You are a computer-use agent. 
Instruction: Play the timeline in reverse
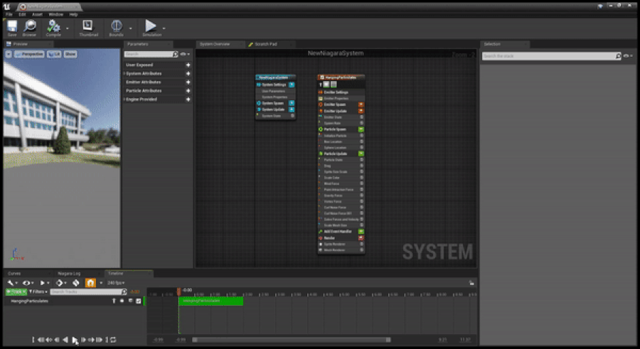(65, 340)
